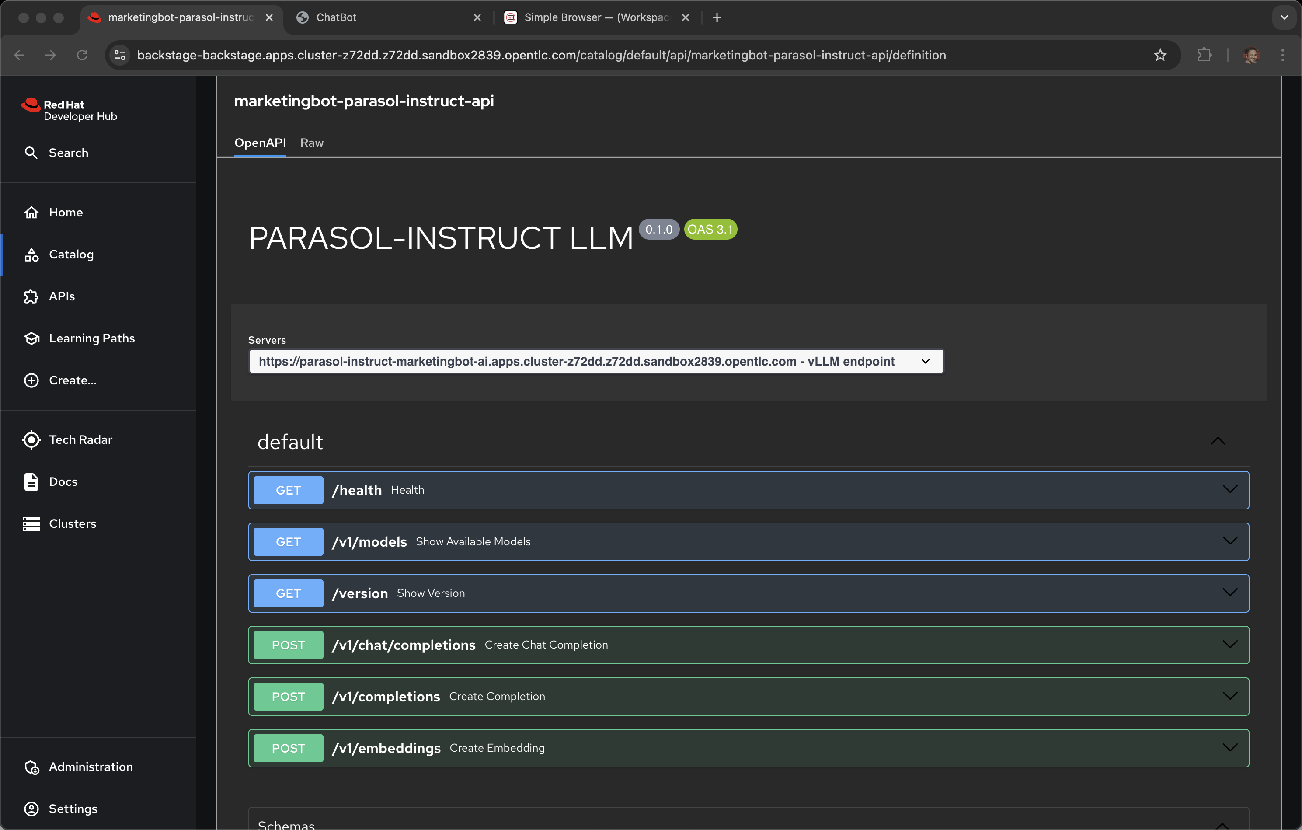Open APIs via puzzle piece icon
The image size is (1302, 830).
click(x=31, y=296)
